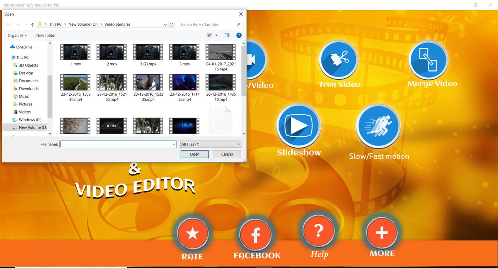The height and width of the screenshot is (268, 498).
Task: Click the MORE plus icon
Action: click(x=382, y=233)
